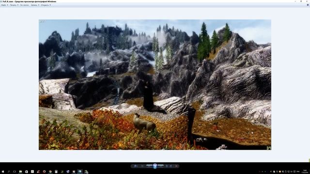310x174 pixels.
Task: Go to the previous photo
Action: (149, 166)
